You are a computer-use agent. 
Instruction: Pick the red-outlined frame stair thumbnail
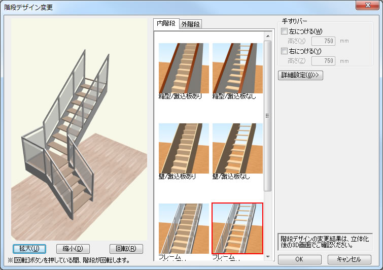(x=237, y=228)
